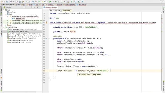Click mbreath breadcrumb in navigation bar

point(58,5)
